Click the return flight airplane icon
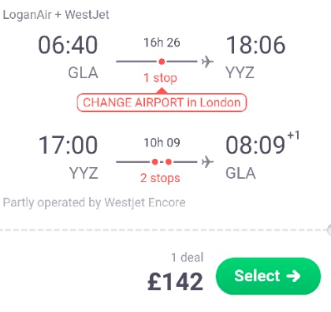Screen dimensions: 331x312 [207, 162]
